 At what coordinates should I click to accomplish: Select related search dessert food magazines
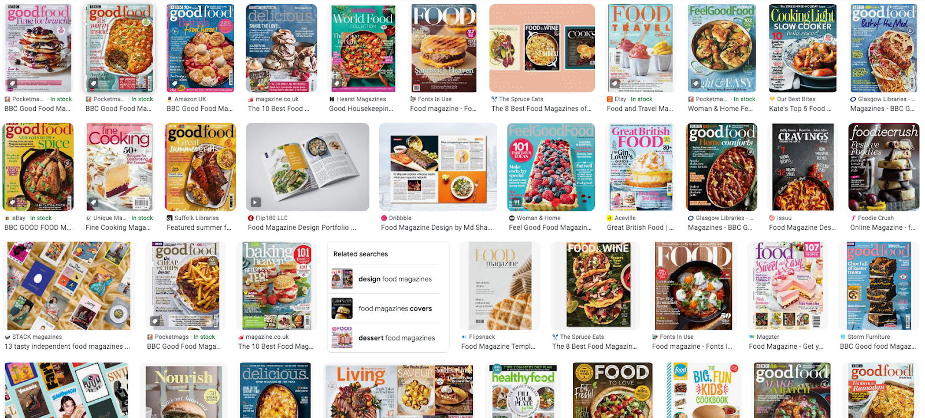point(388,338)
